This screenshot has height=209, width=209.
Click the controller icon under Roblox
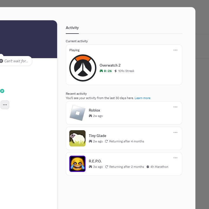[90, 116]
